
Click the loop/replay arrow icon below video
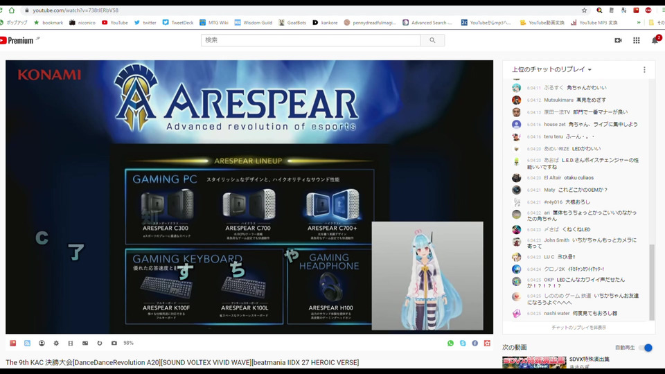tap(100, 343)
